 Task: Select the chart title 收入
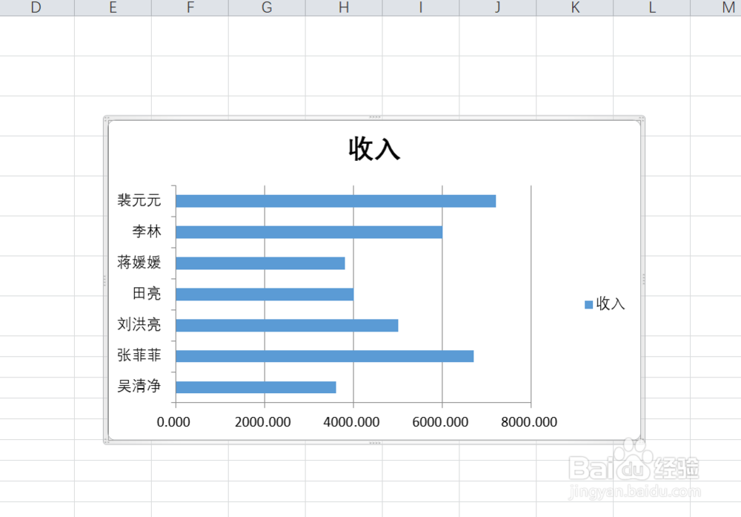click(373, 150)
